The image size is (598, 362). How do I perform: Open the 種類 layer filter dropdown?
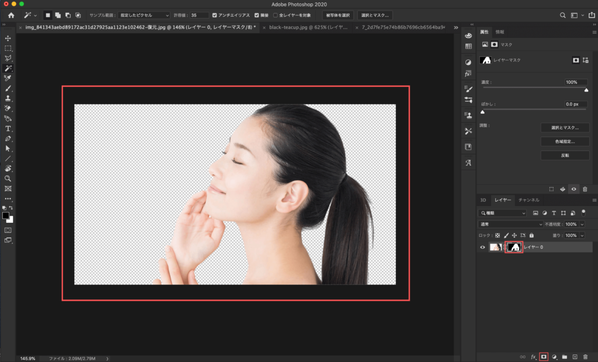click(502, 213)
